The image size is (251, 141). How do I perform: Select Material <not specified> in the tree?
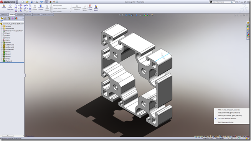[x=13, y=31]
